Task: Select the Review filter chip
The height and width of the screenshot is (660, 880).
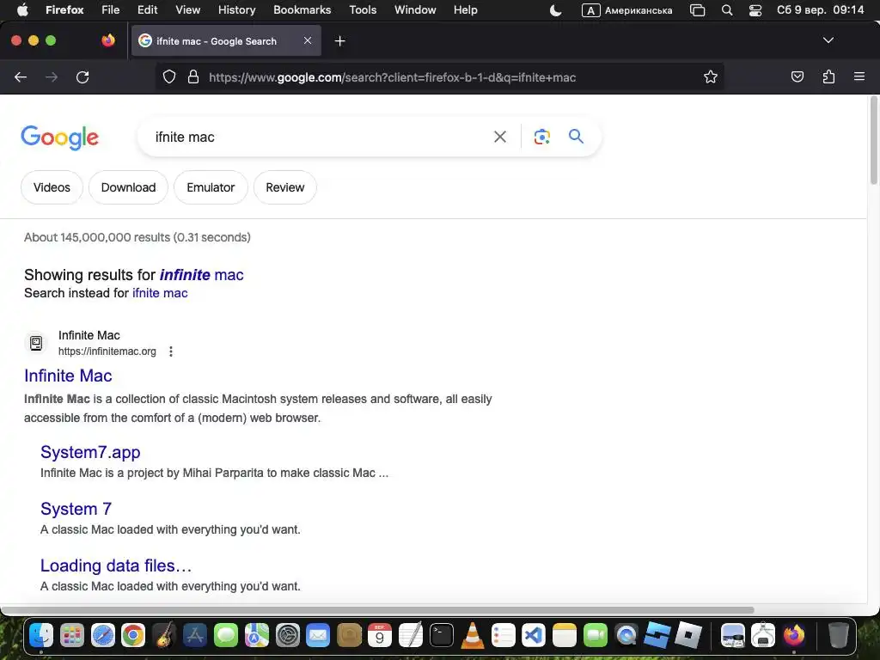Action: (285, 187)
